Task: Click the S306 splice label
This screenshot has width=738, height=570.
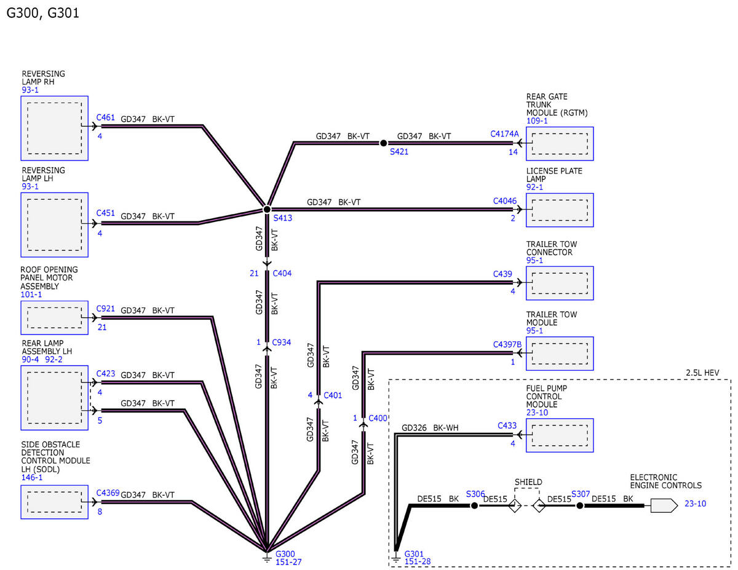Action: [475, 494]
